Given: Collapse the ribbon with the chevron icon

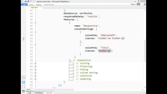Looking at the screenshot, I should [x=142, y=4].
